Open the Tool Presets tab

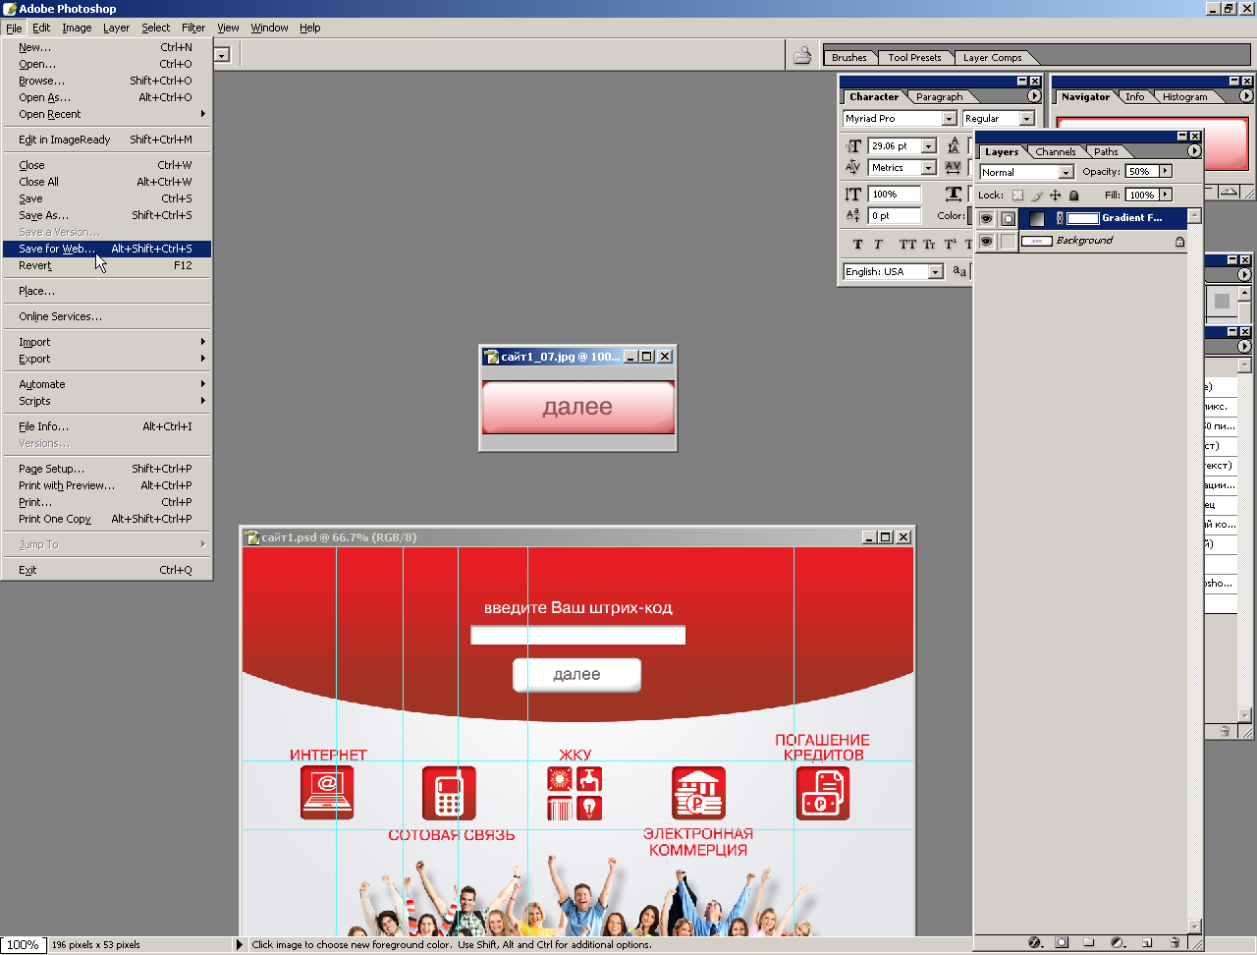click(914, 58)
